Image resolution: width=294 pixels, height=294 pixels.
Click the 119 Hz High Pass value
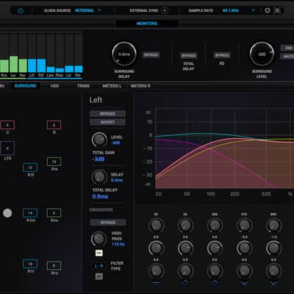click(x=118, y=244)
